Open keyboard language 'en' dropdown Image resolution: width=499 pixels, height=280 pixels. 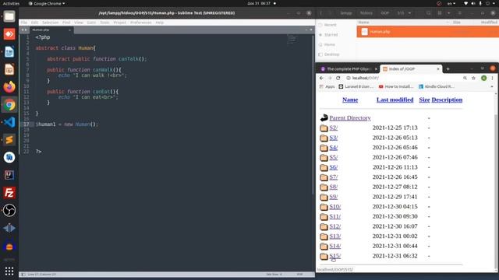pos(451,3)
